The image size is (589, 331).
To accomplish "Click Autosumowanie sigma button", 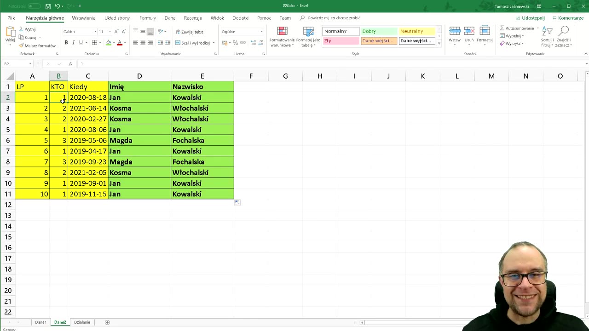I will coord(517,29).
